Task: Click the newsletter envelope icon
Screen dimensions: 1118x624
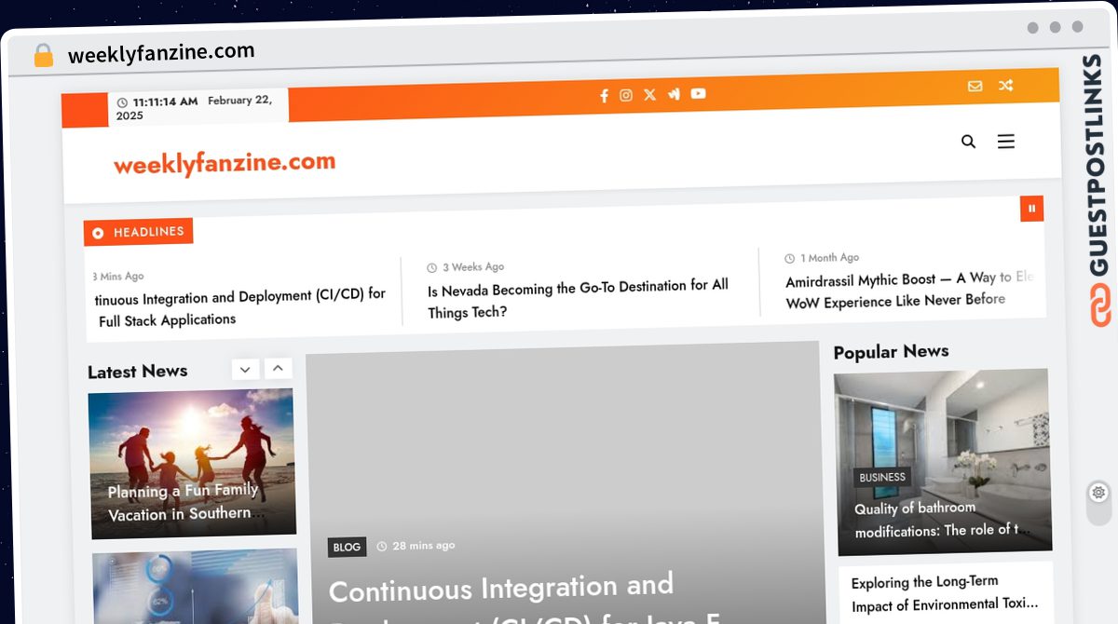Action: click(x=975, y=86)
